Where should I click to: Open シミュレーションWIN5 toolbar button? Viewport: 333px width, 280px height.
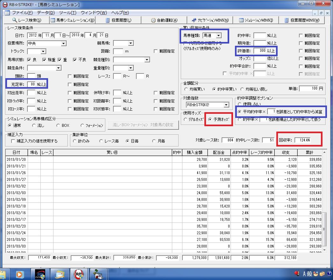[x=256, y=20]
